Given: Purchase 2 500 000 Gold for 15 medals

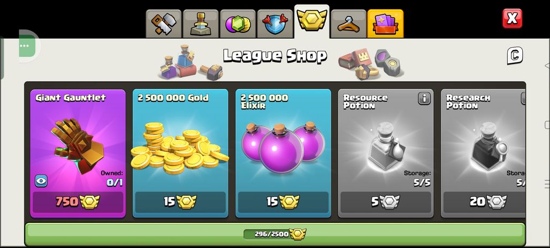Looking at the screenshot, I should (180, 201).
